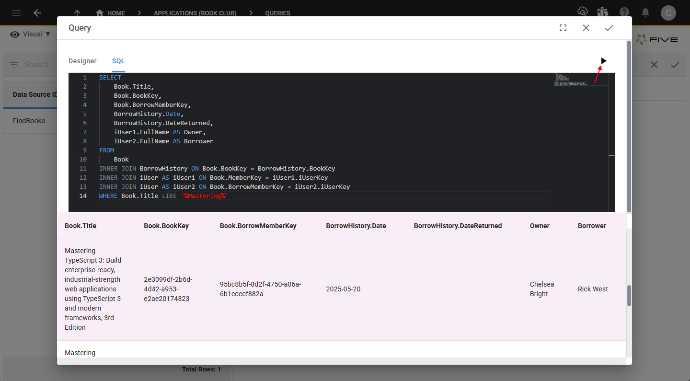Viewport: 690px width, 381px height.
Task: Confirm with check icon in background form
Action: 675,65
